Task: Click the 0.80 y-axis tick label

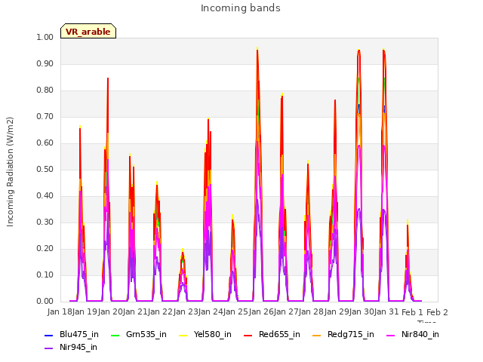Action: point(45,90)
